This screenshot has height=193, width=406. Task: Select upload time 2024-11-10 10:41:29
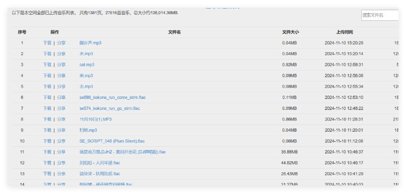[344, 174]
